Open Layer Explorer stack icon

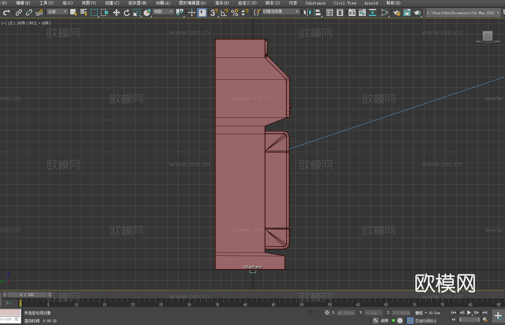(x=340, y=12)
